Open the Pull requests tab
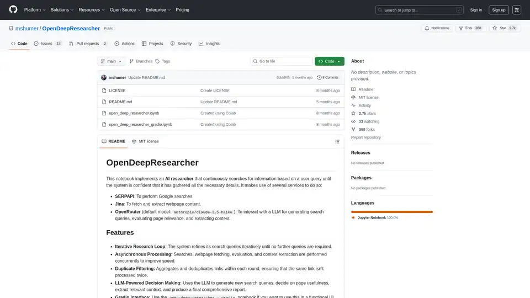530x298 pixels. [88, 44]
